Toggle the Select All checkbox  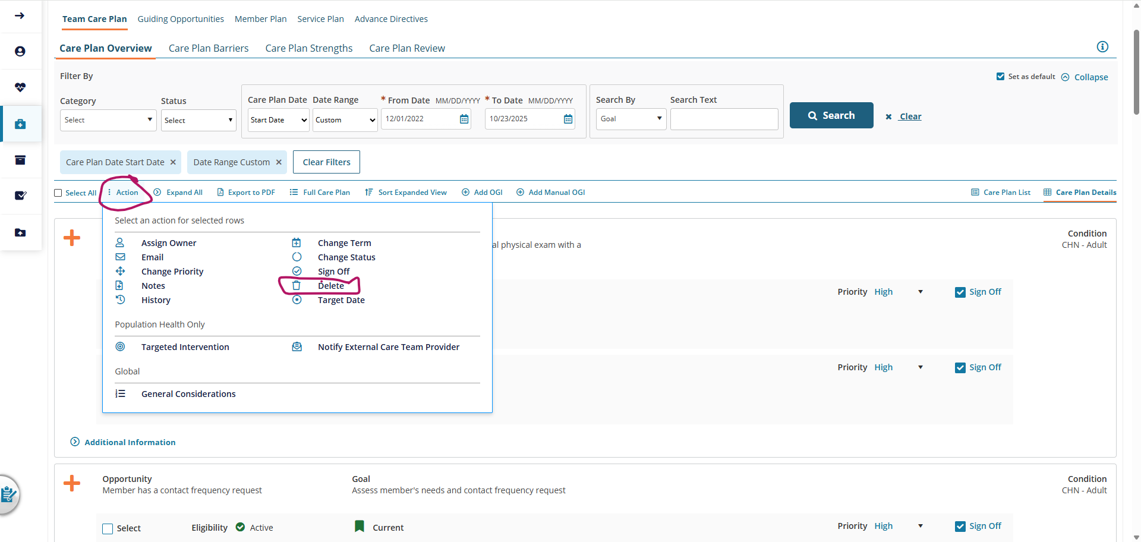pyautogui.click(x=58, y=193)
